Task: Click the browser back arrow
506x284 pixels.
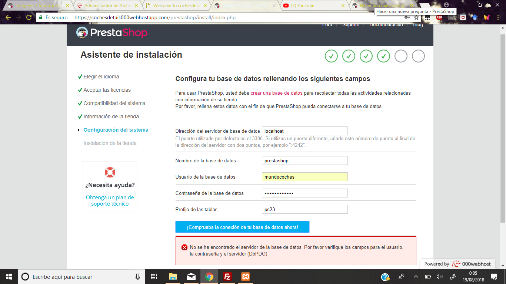Action: click(8, 17)
